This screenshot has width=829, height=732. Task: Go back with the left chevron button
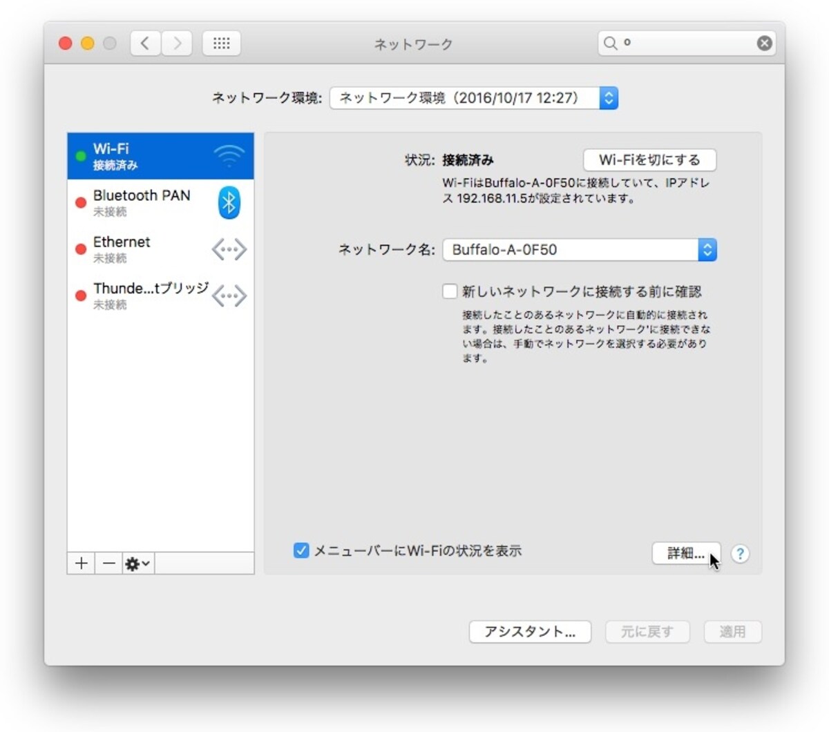146,44
